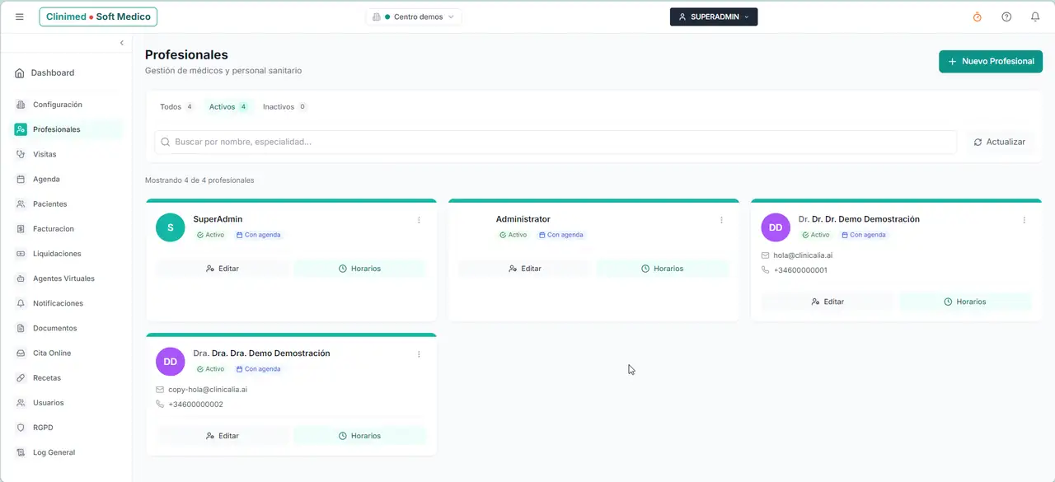Collapse the sidebar with the chevron
This screenshot has width=1055, height=482.
coord(122,43)
